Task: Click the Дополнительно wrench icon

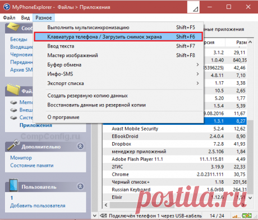Action: click(13, 145)
